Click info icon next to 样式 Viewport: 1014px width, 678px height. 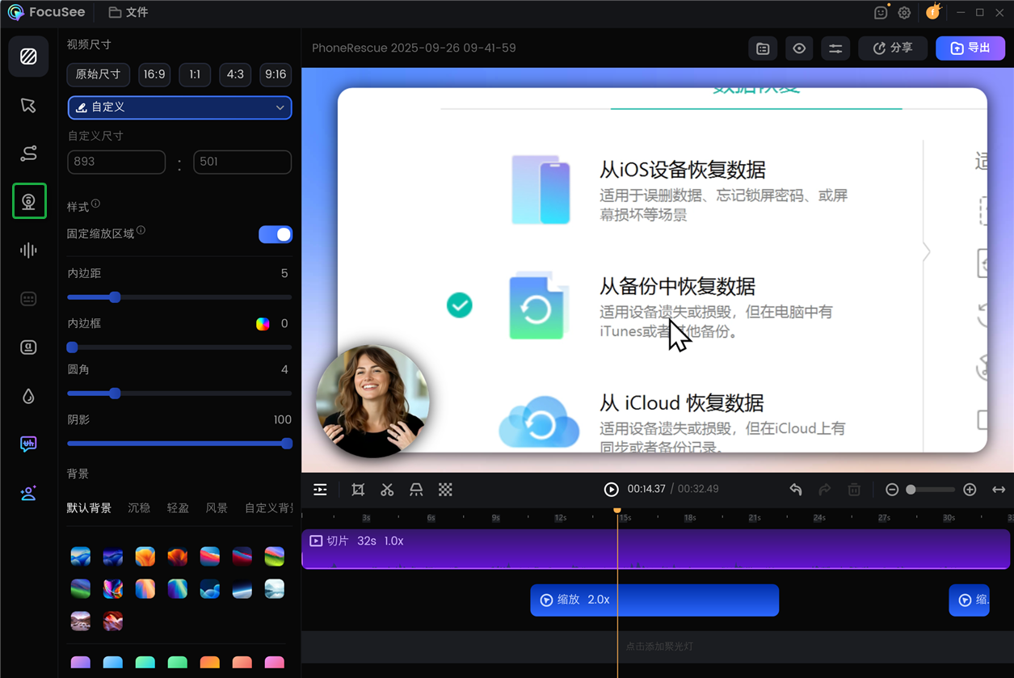[x=95, y=204]
